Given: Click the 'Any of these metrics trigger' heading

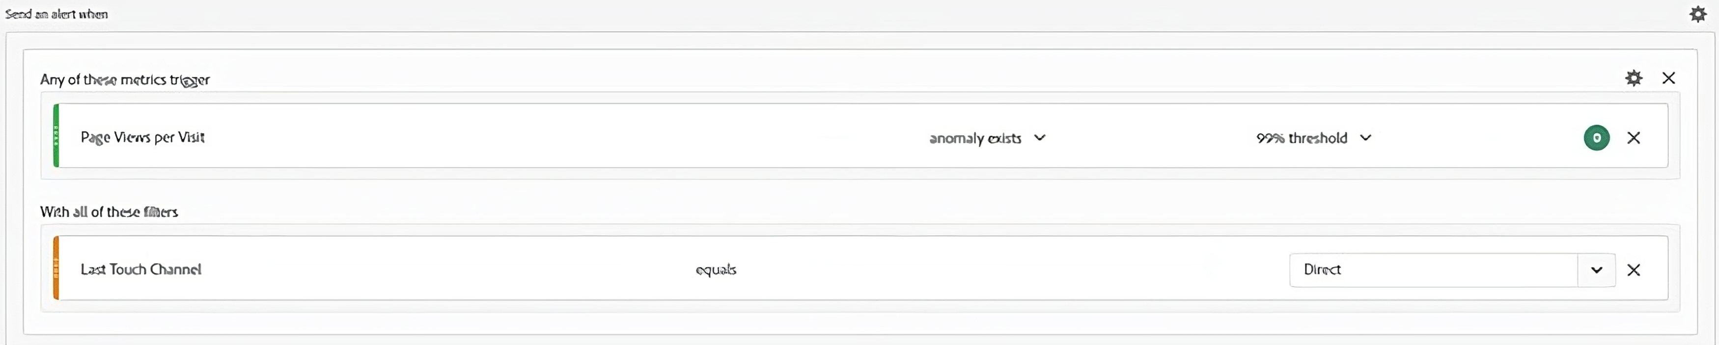Looking at the screenshot, I should click(x=124, y=79).
